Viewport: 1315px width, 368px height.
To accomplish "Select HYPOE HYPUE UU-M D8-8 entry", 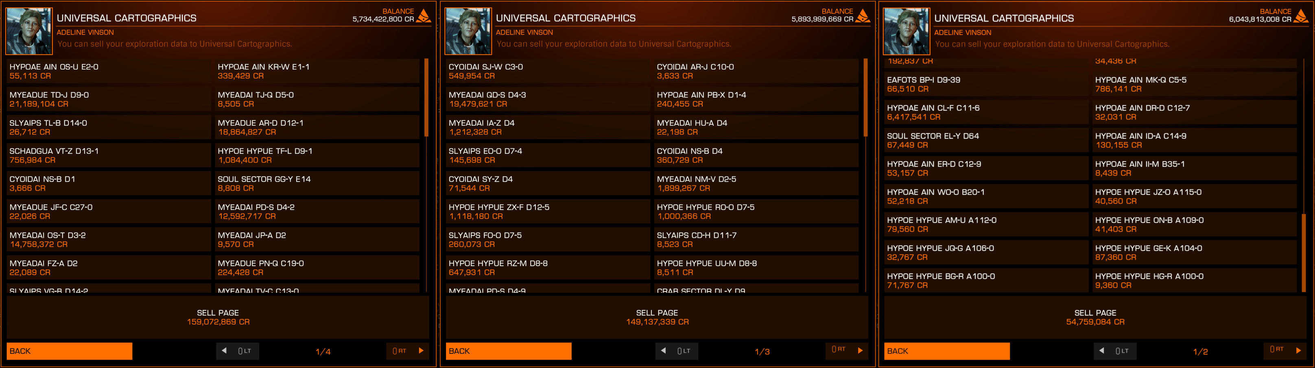I will tap(756, 268).
